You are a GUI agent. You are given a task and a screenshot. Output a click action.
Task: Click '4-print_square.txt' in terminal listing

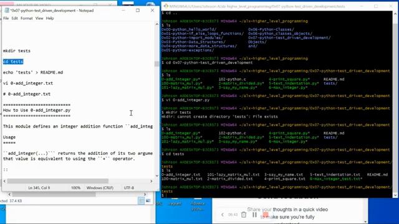[x=284, y=179]
